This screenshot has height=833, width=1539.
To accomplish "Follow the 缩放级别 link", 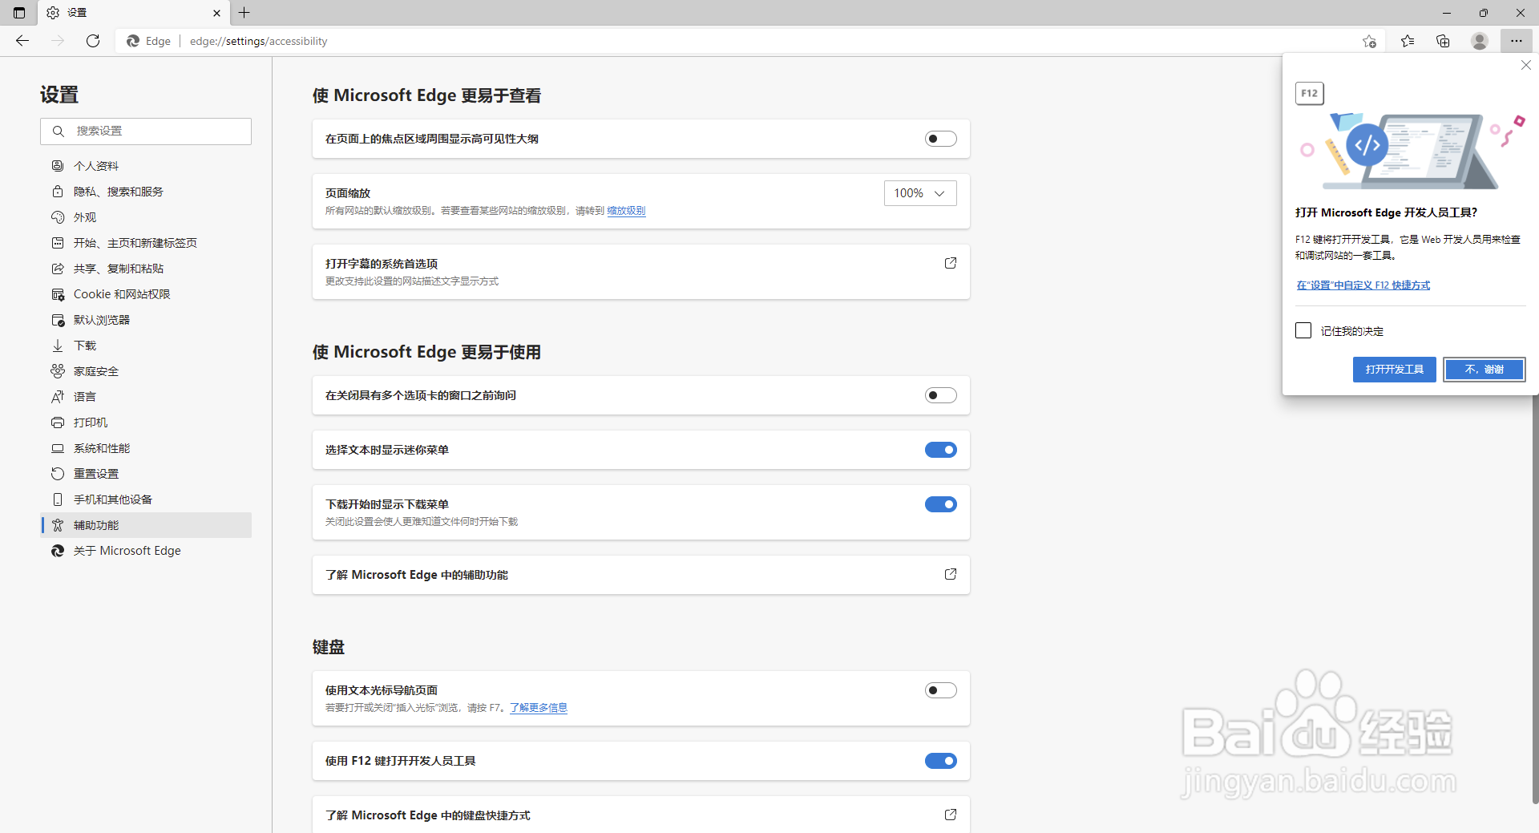I will (x=626, y=211).
